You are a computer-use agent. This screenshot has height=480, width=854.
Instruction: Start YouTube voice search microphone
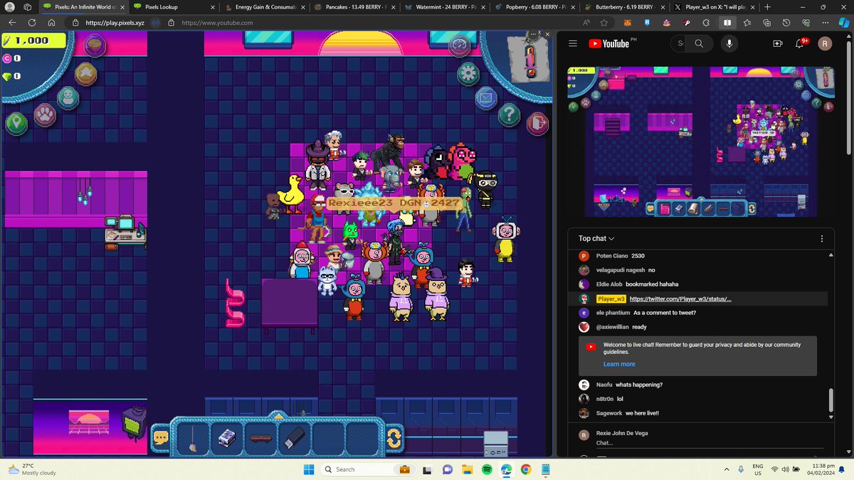coord(729,43)
